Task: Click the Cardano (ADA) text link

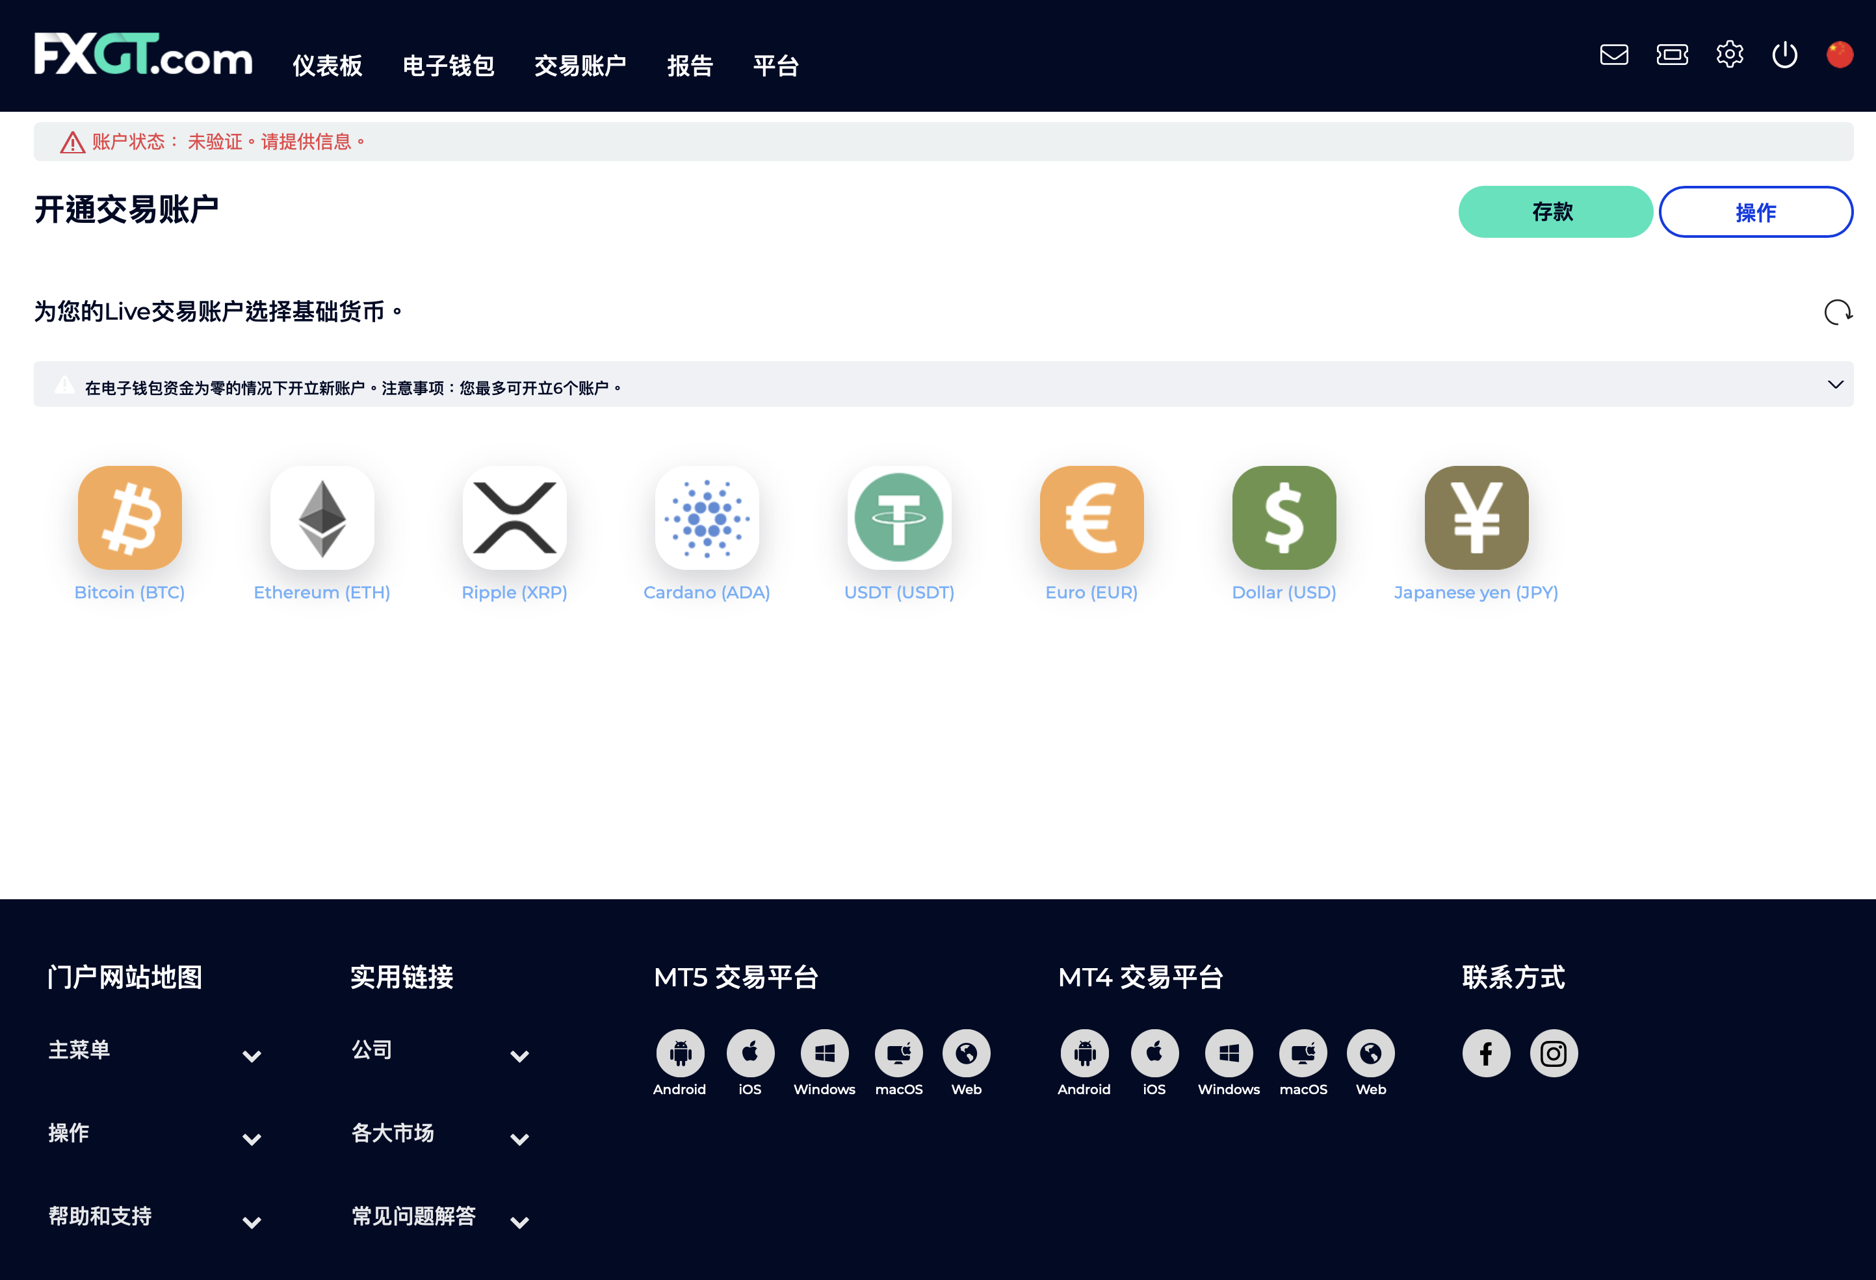Action: coord(707,593)
